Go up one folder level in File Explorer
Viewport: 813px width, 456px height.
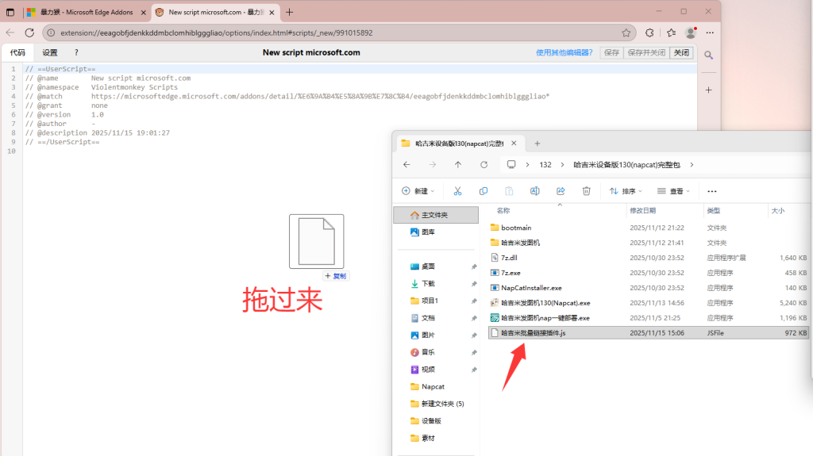tap(458, 165)
